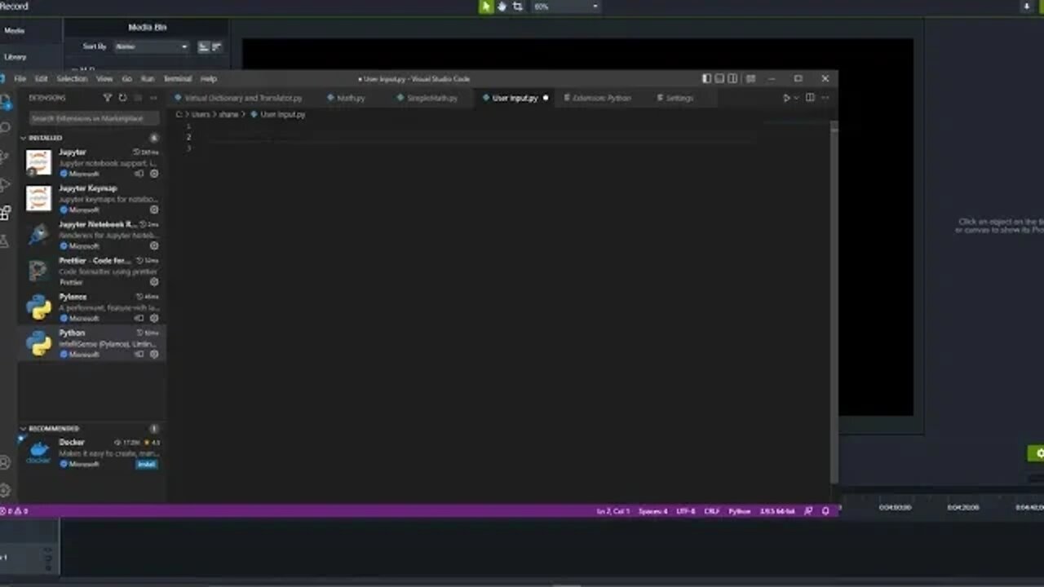The width and height of the screenshot is (1044, 587).
Task: Open the Jupyter Notebook Renderers manage gear
Action: [154, 245]
